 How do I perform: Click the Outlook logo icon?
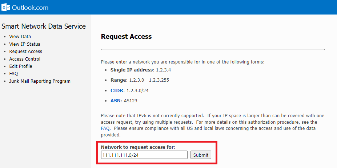[6, 7]
